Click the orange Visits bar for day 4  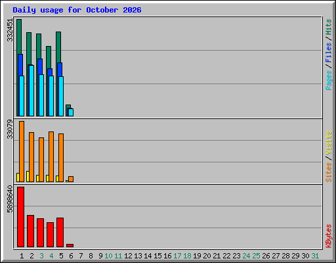click(x=51, y=156)
